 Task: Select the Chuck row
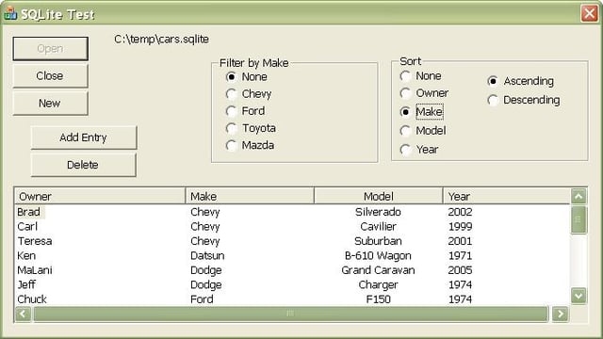[292, 299]
